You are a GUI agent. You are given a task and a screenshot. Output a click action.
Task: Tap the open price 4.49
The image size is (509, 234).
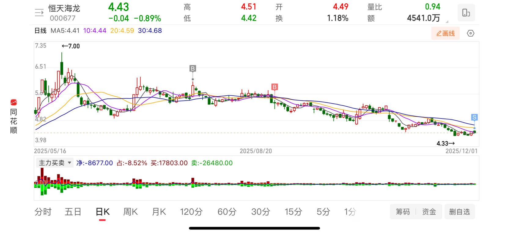point(341,7)
